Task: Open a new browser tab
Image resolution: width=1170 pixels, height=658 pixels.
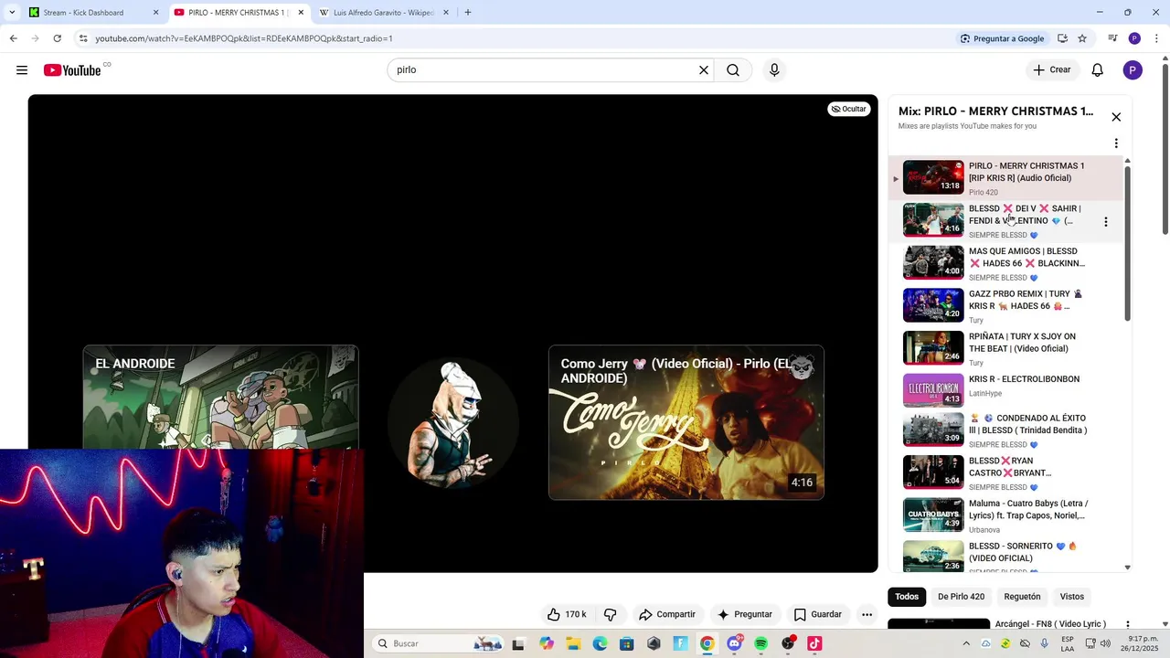Action: (x=468, y=13)
